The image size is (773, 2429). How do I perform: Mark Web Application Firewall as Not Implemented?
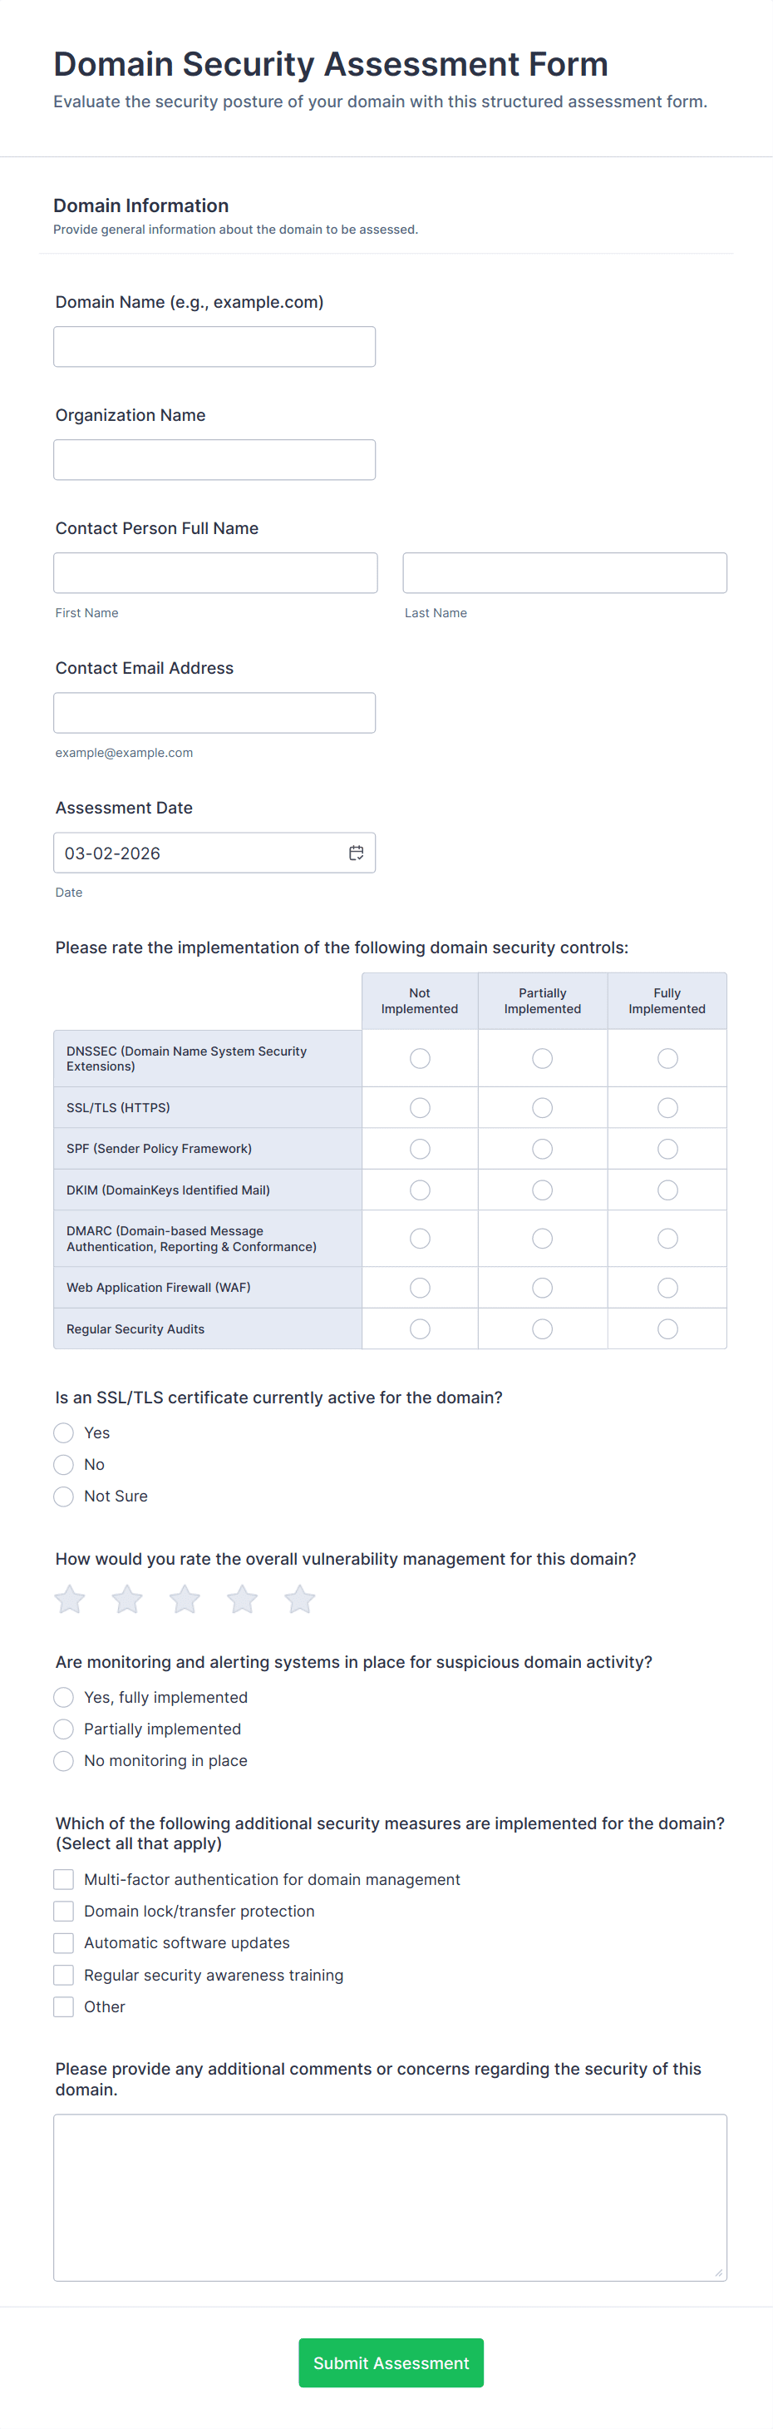pyautogui.click(x=421, y=1287)
